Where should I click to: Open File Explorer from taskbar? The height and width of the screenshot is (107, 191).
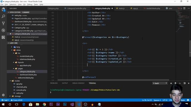pos(37,104)
